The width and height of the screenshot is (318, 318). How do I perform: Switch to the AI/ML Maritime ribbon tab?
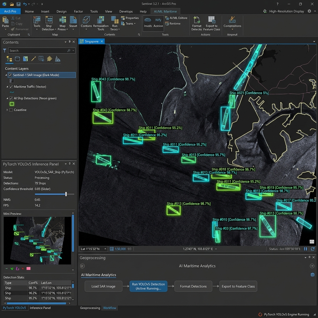(x=165, y=11)
